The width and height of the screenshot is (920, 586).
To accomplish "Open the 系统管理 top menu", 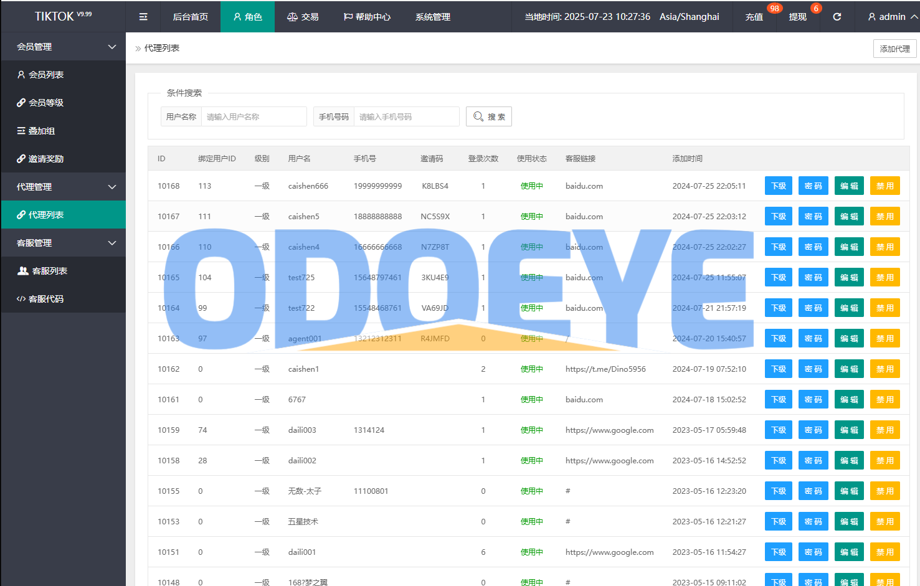I will click(432, 17).
